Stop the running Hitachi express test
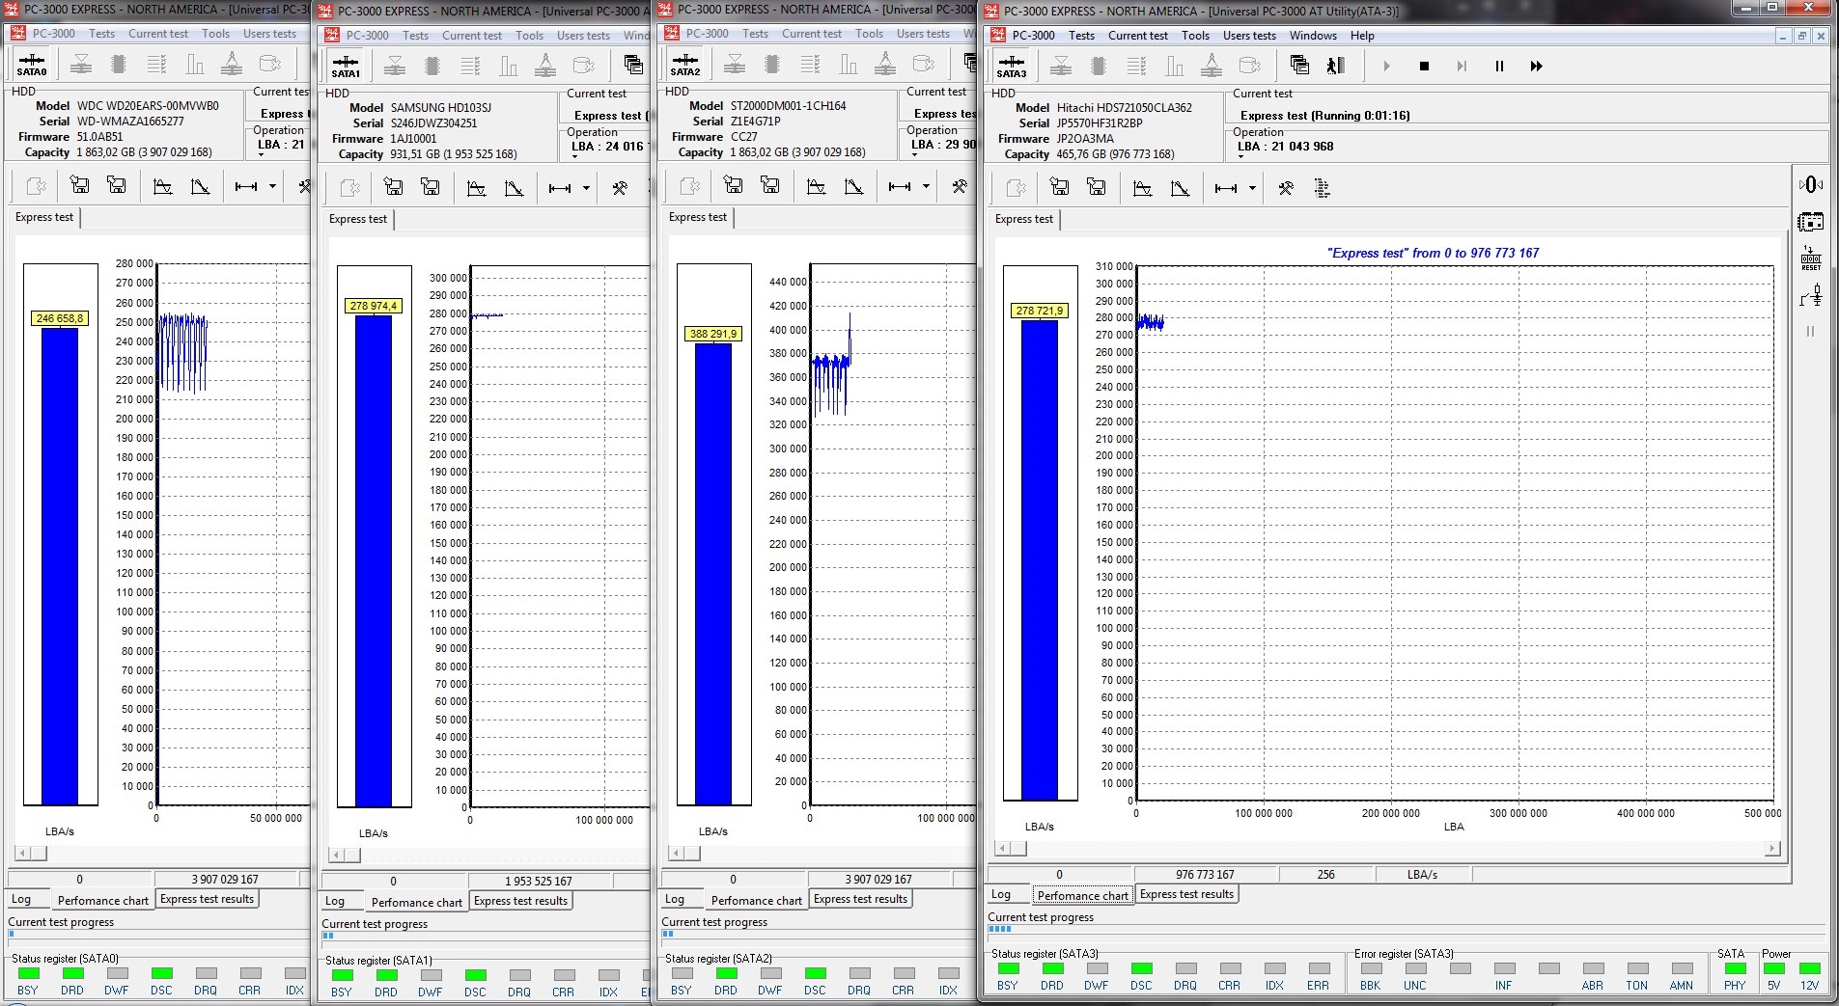The height and width of the screenshot is (1006, 1839). coord(1423,67)
